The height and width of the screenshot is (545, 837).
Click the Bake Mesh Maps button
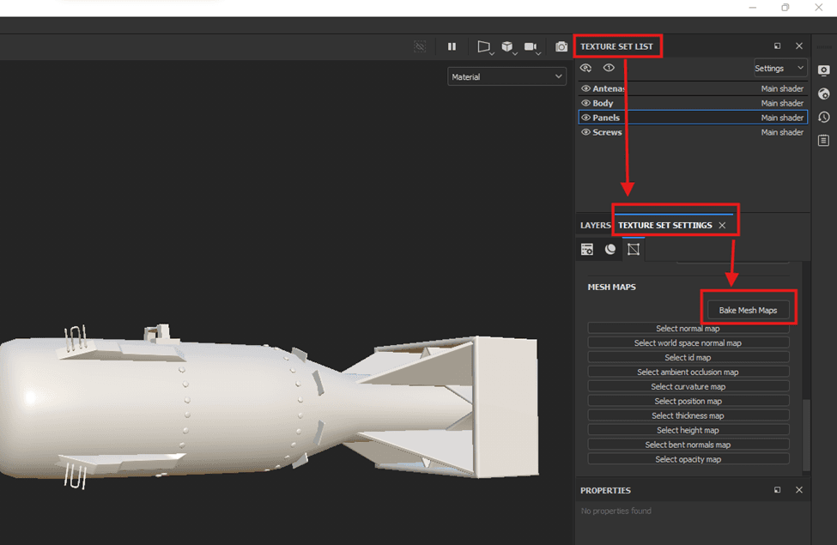click(x=748, y=310)
